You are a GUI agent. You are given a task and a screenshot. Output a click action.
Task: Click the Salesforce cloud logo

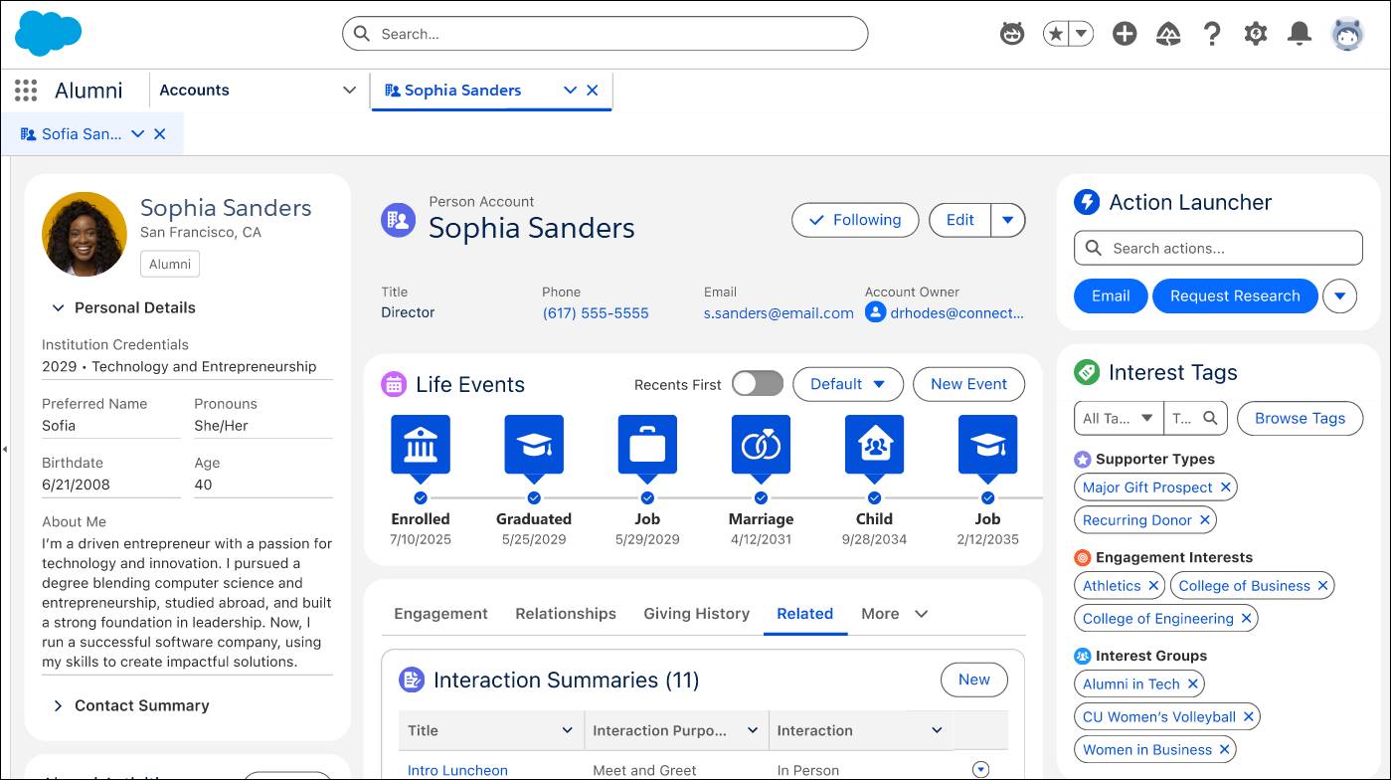tap(48, 33)
